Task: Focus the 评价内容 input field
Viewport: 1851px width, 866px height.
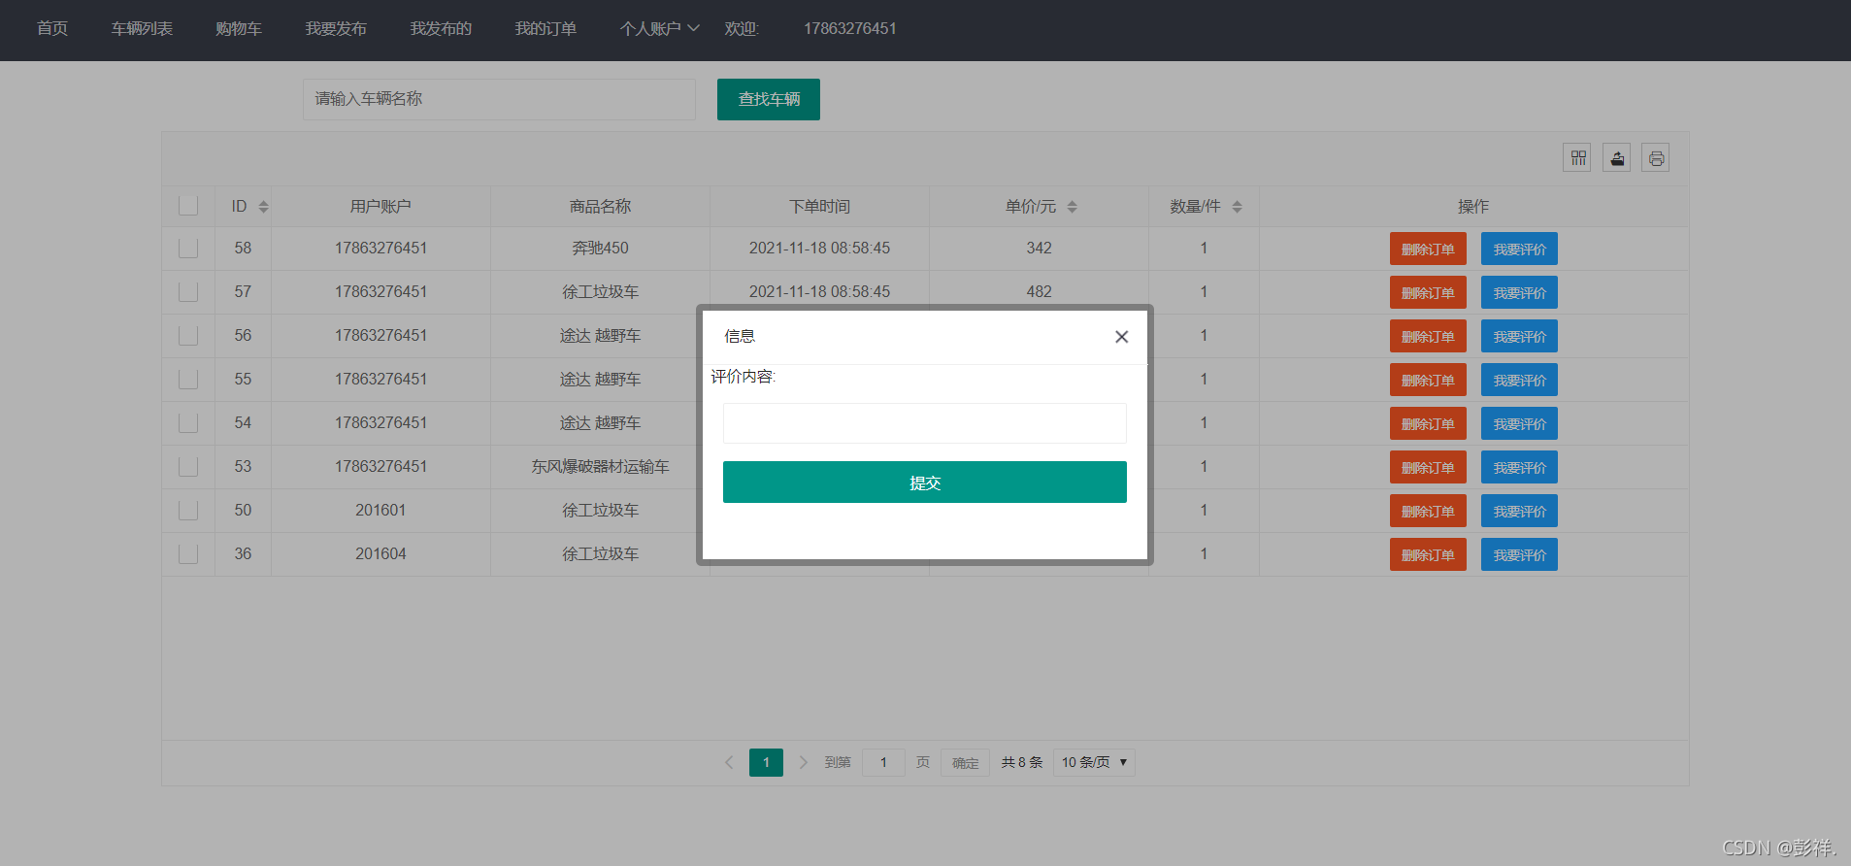Action: pos(925,423)
